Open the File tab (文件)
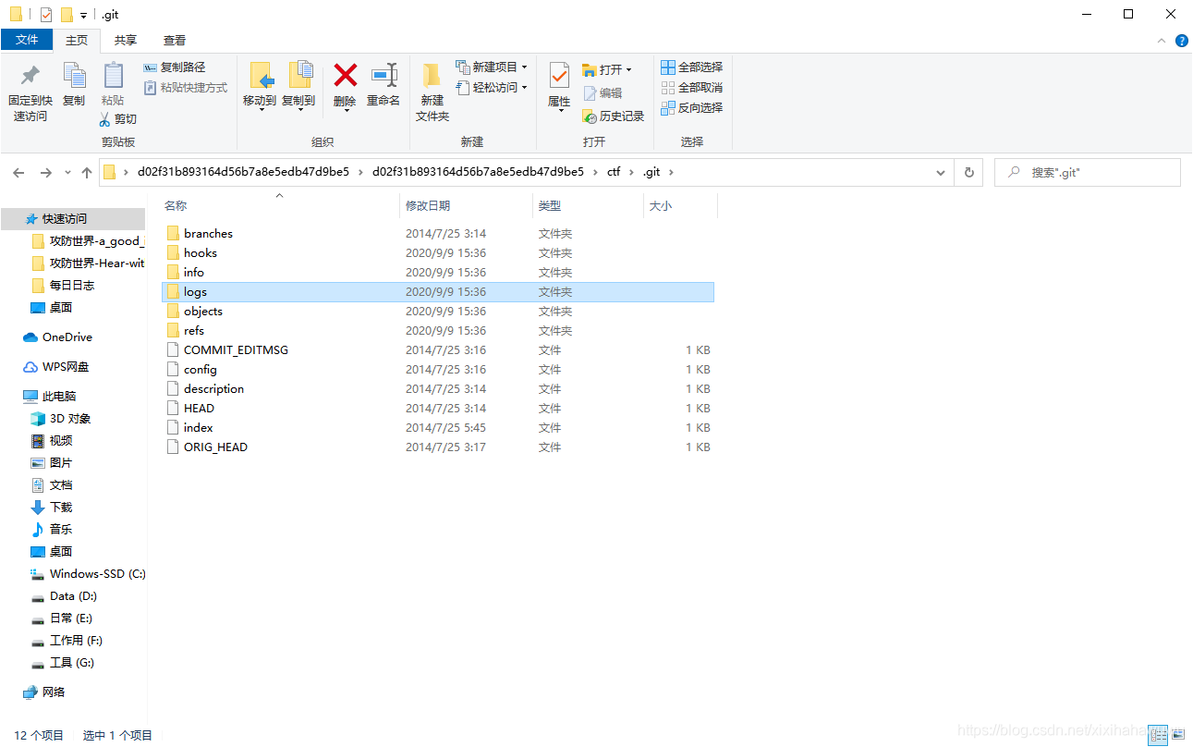This screenshot has height=747, width=1193. pos(27,40)
